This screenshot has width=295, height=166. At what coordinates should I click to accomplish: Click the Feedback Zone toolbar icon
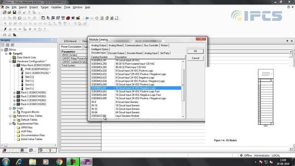(x=48, y=18)
